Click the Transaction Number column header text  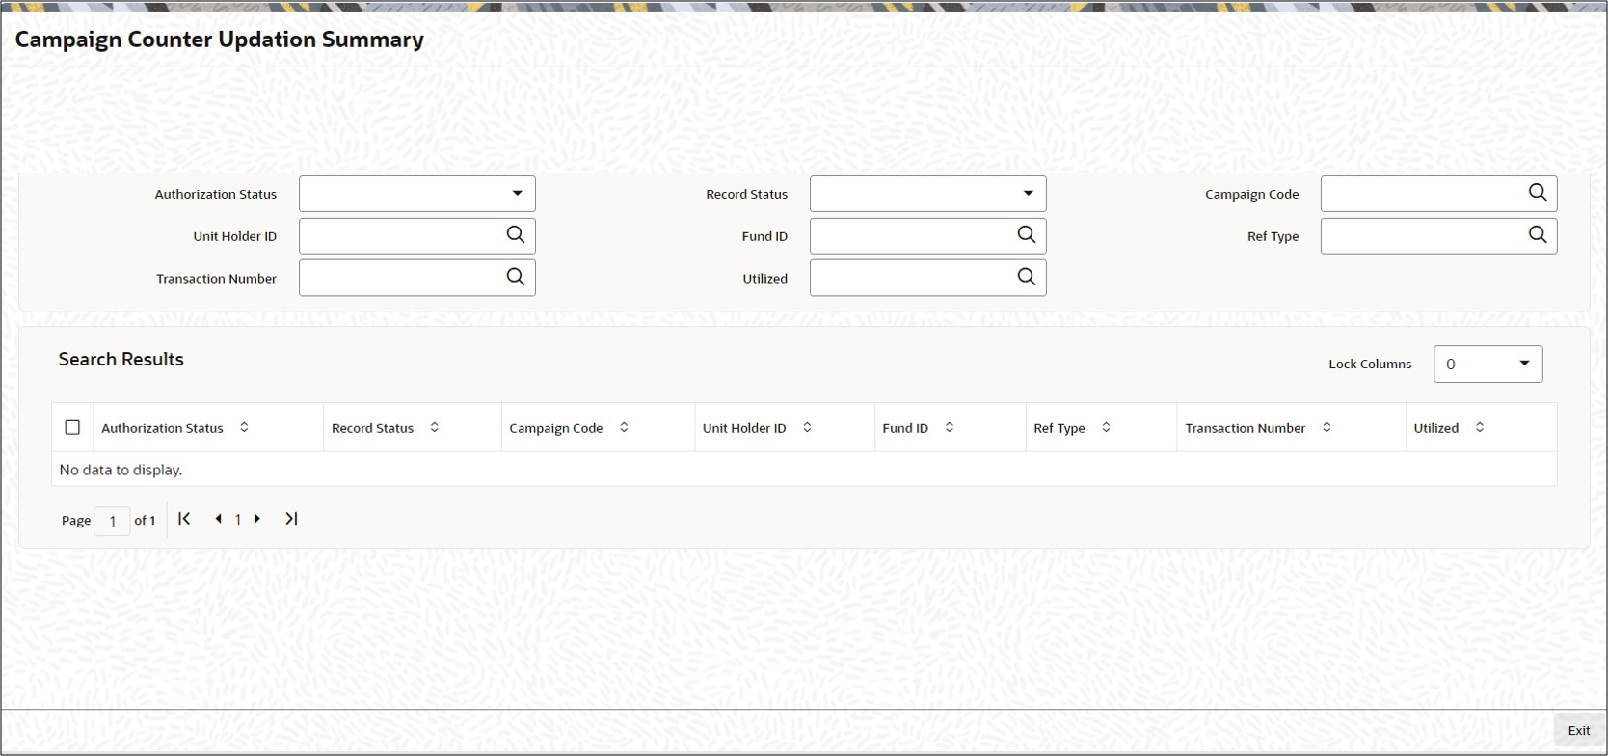[1246, 428]
